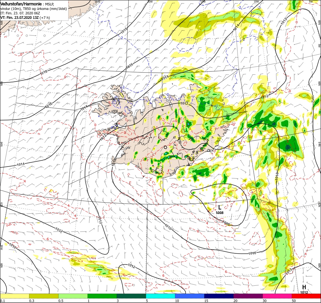This screenshot has height=303, width=321.
Task: Click the '30W' label on the left edge
Action: (1, 247)
